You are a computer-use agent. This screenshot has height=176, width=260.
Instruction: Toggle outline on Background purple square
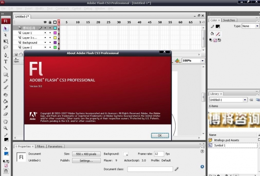[x=55, y=42]
